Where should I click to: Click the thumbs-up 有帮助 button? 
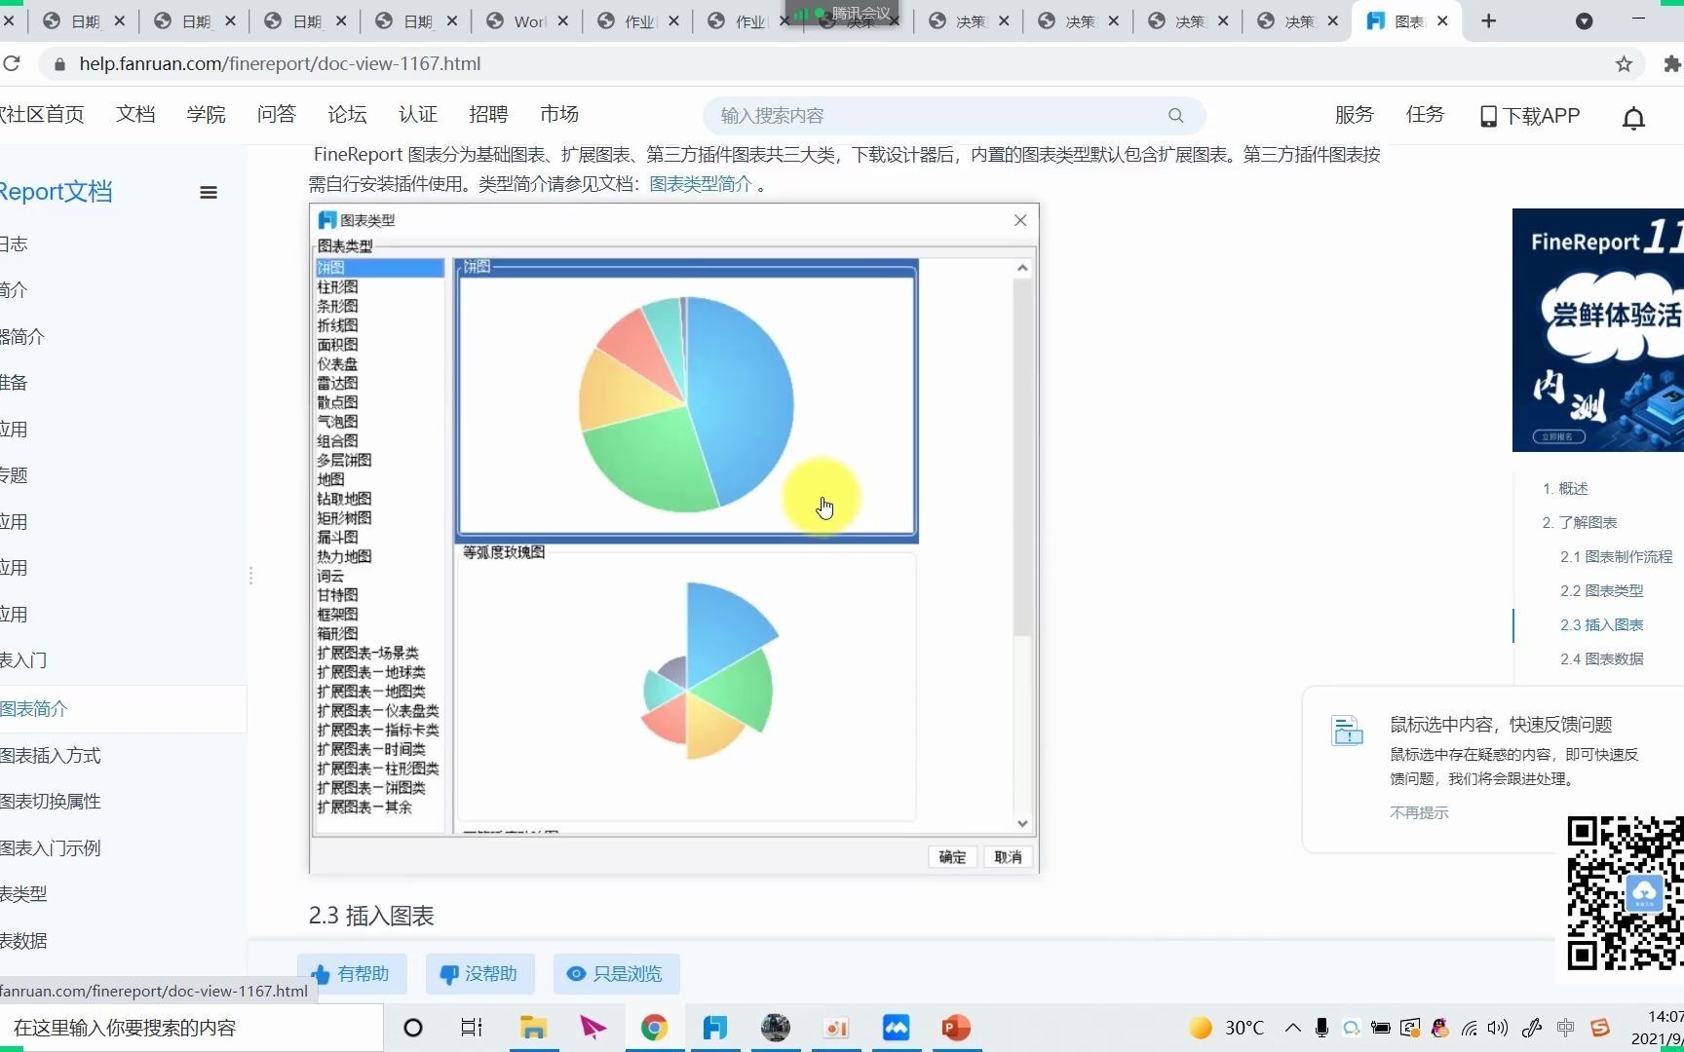(351, 974)
